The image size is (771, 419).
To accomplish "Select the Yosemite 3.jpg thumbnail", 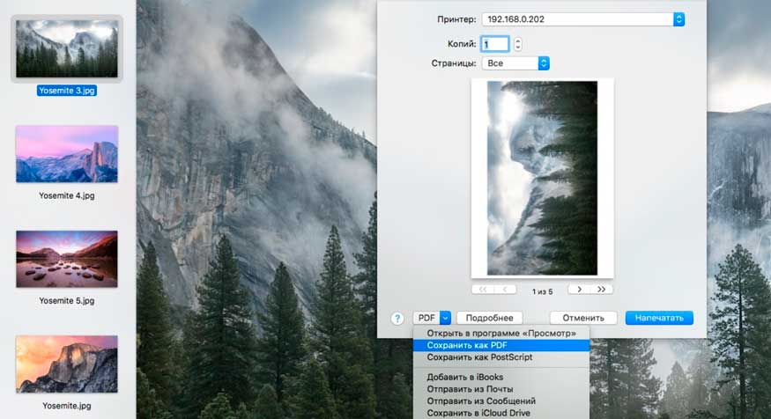I will point(67,48).
